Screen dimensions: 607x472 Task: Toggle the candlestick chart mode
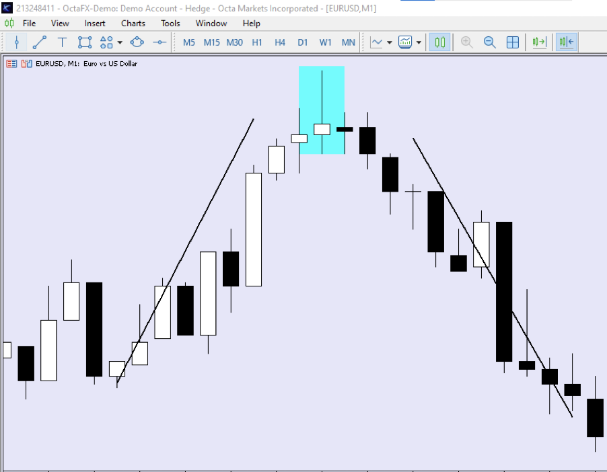439,42
